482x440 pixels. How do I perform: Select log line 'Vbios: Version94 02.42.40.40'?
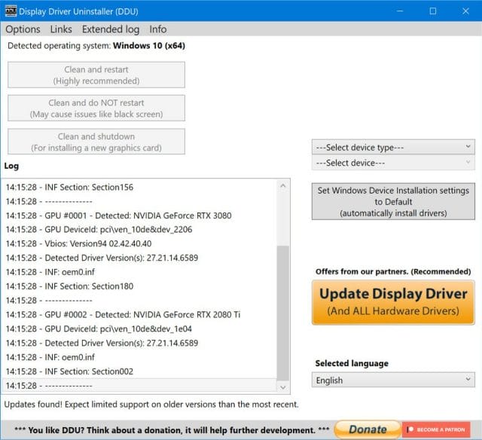139,243
